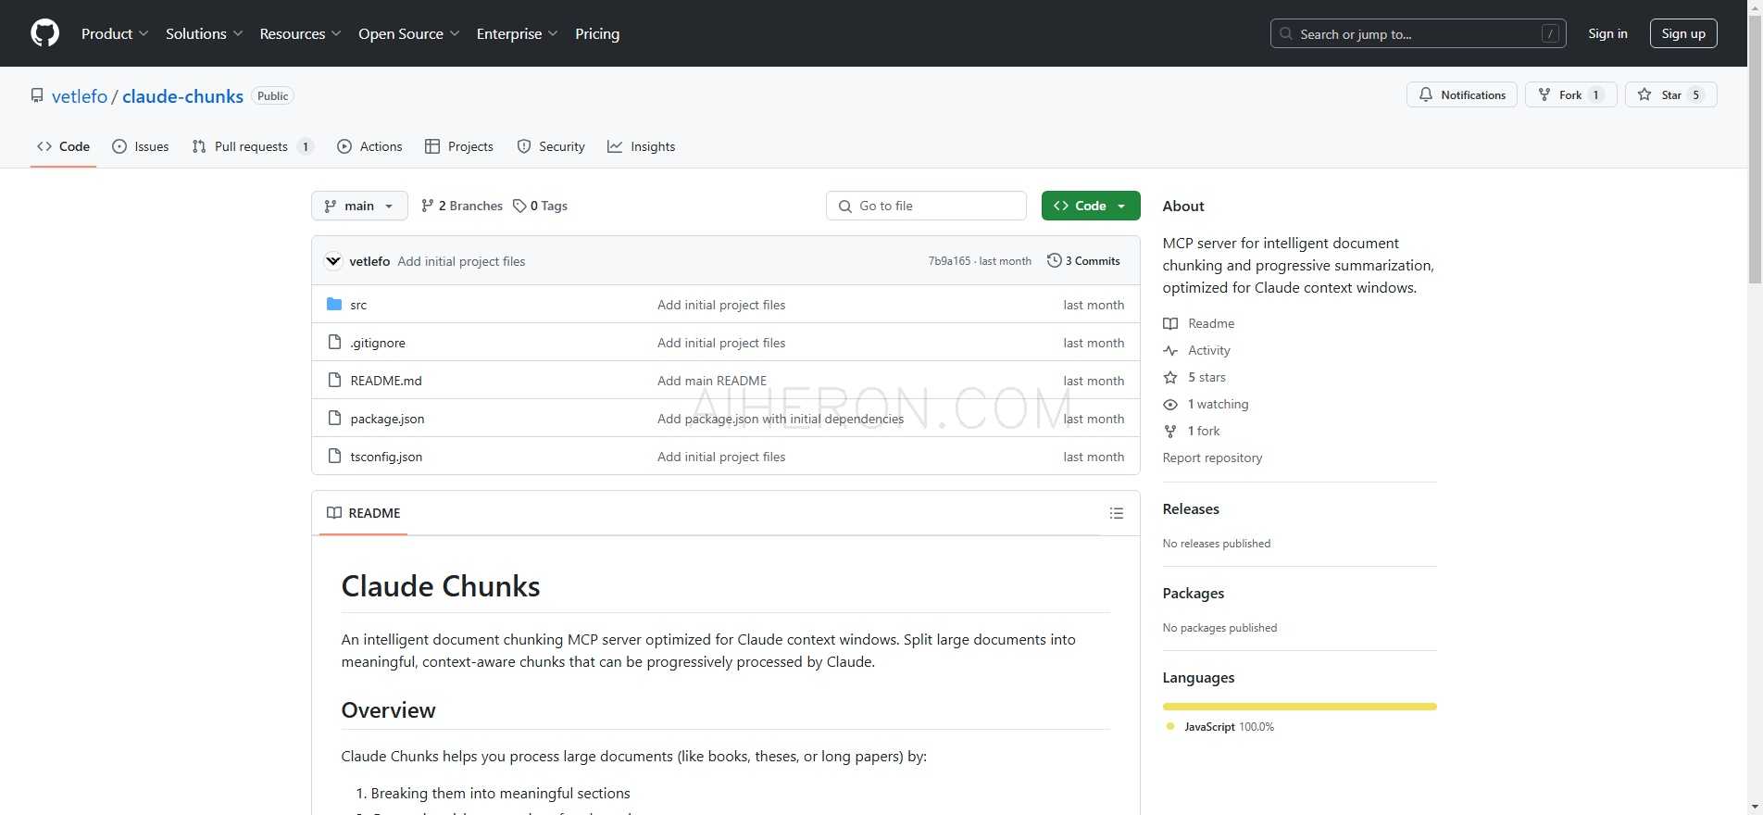1763x815 pixels.
Task: Select the README tab in file viewer
Action: coord(364,513)
